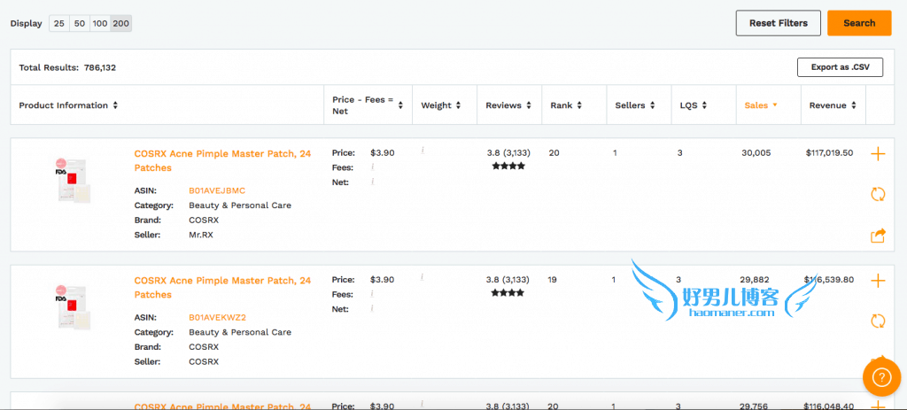The width and height of the screenshot is (907, 410).
Task: Display 50 results per page
Action: point(80,24)
